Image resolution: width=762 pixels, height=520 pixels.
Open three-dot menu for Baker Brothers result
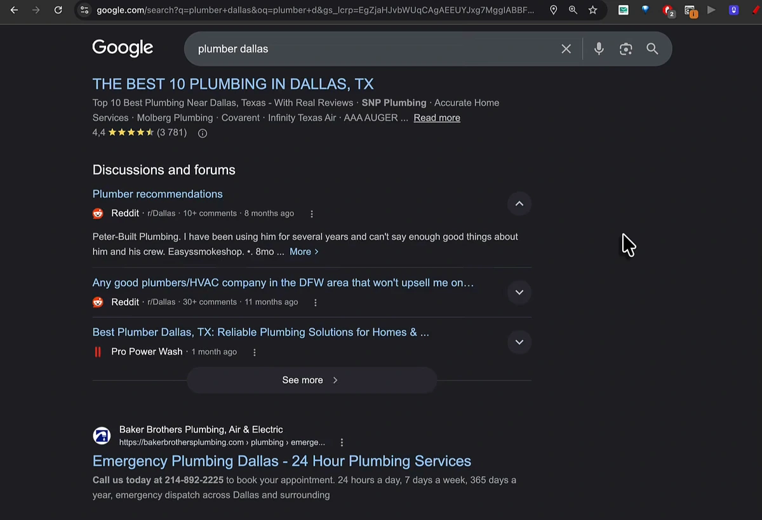pyautogui.click(x=342, y=443)
